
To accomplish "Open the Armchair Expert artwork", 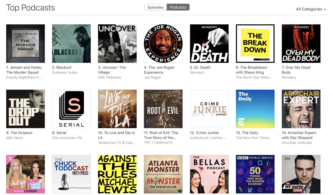I will 301,109.
